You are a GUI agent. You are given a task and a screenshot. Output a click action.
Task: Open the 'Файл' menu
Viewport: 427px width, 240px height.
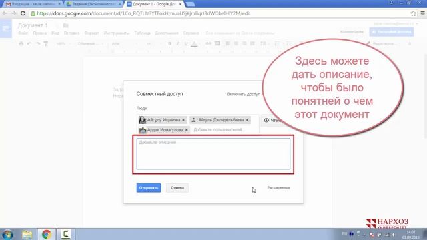[x=23, y=33]
